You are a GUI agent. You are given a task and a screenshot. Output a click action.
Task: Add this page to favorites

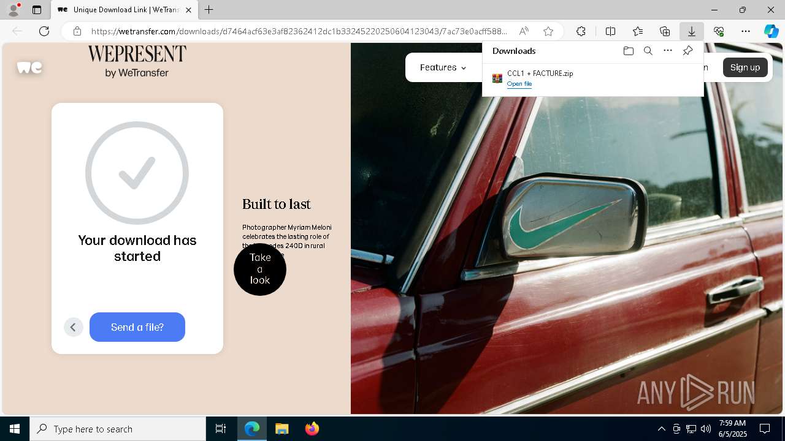point(548,31)
